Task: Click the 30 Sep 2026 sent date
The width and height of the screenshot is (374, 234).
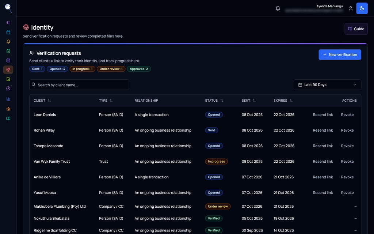Action: coord(252,230)
